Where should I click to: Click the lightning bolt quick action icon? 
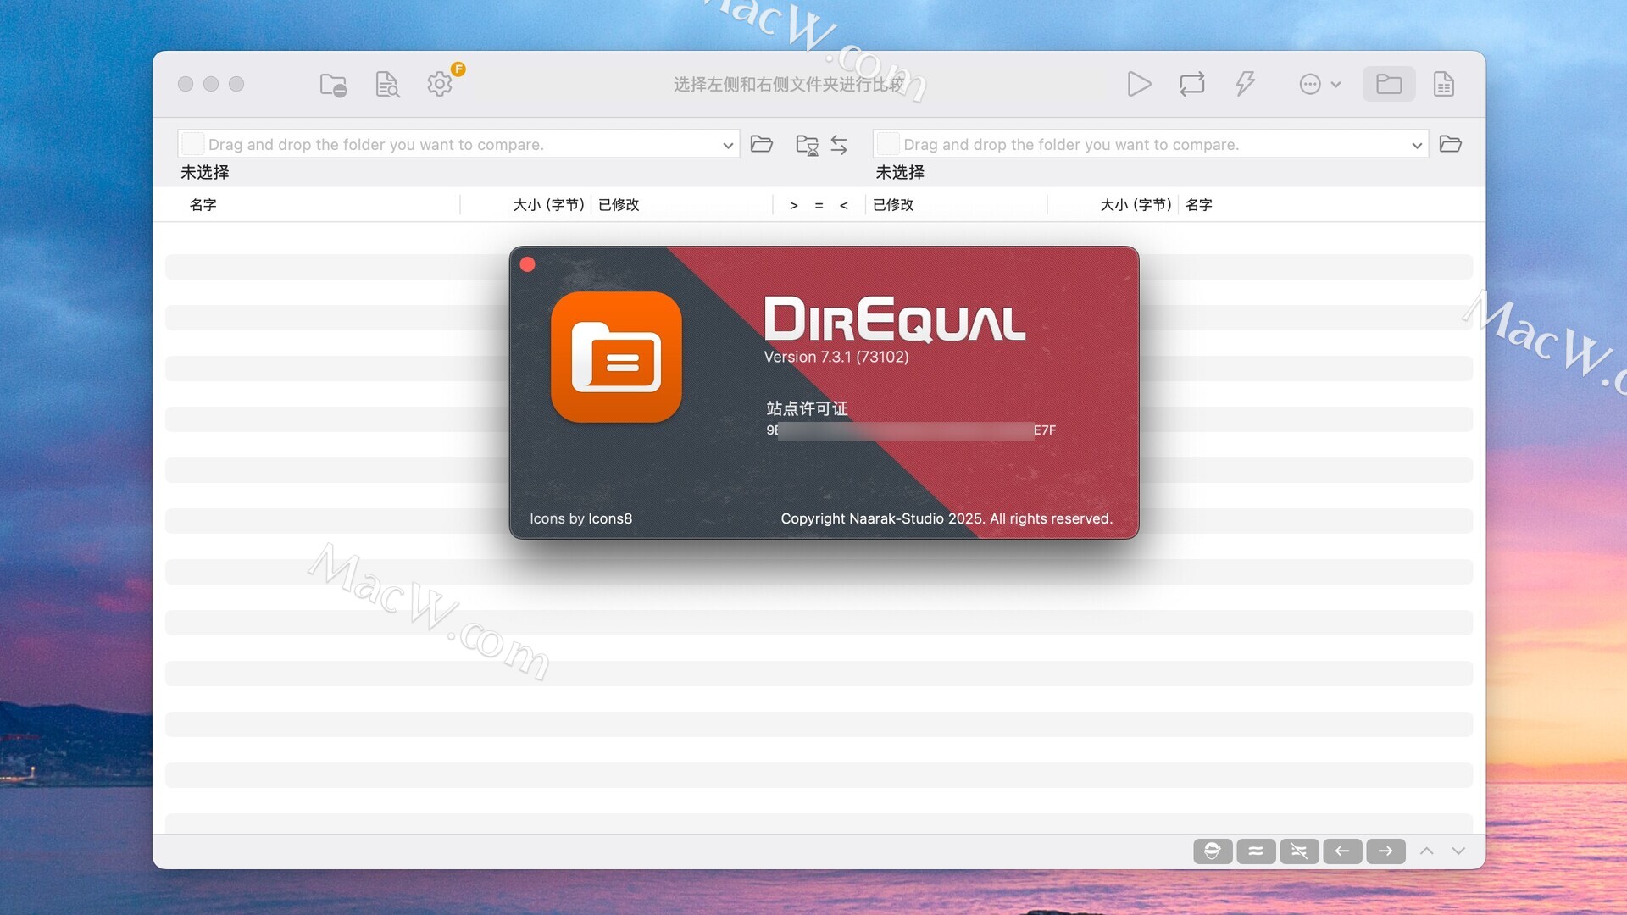pos(1244,84)
